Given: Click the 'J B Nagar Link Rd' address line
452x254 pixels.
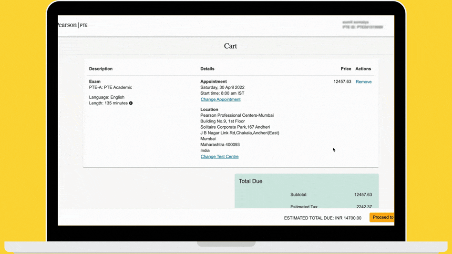Looking at the screenshot, I should tap(239, 133).
